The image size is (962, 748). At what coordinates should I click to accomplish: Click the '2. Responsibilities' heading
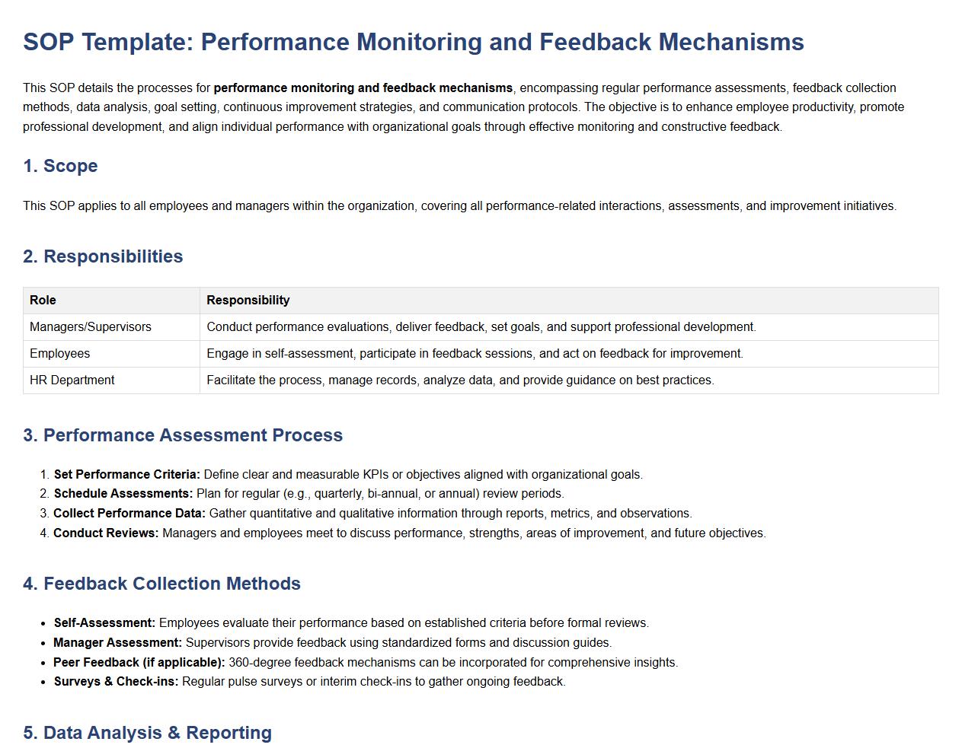click(x=103, y=256)
